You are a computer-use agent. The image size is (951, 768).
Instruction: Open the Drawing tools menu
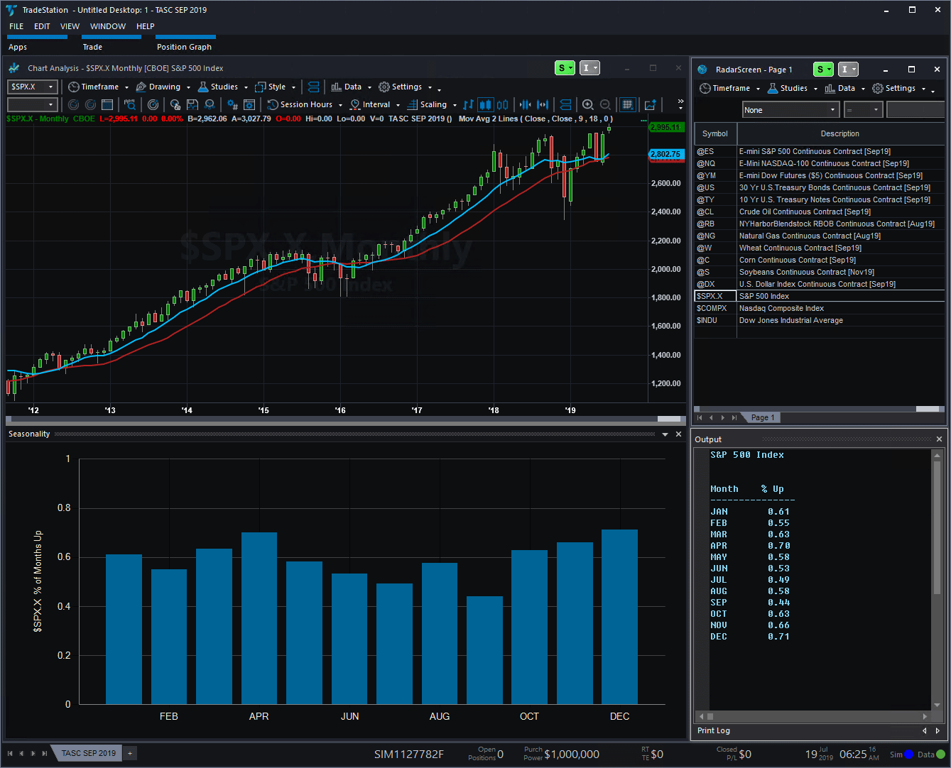pyautogui.click(x=163, y=87)
